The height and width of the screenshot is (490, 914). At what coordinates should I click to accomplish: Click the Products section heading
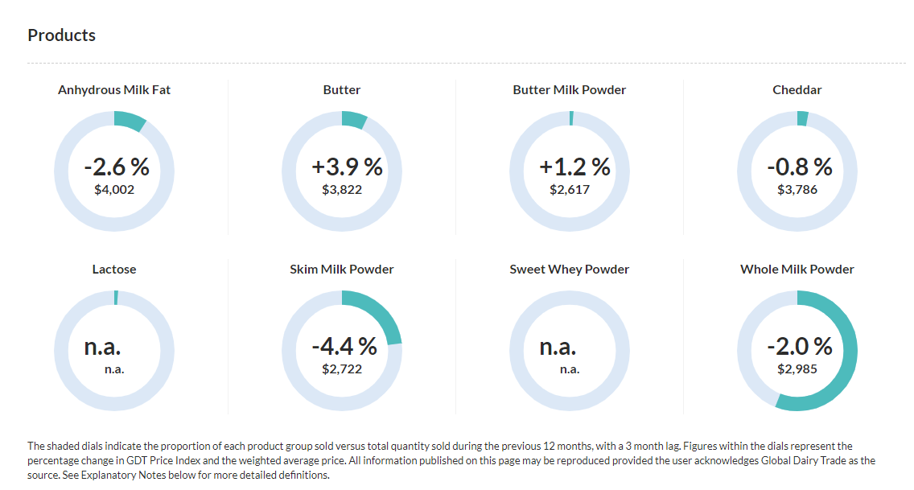(x=62, y=35)
